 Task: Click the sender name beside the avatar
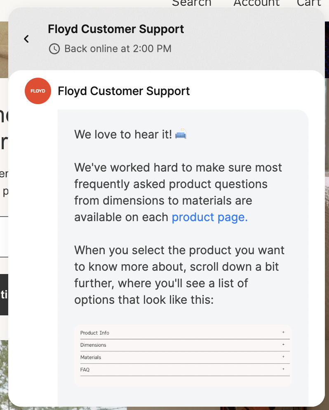[124, 91]
